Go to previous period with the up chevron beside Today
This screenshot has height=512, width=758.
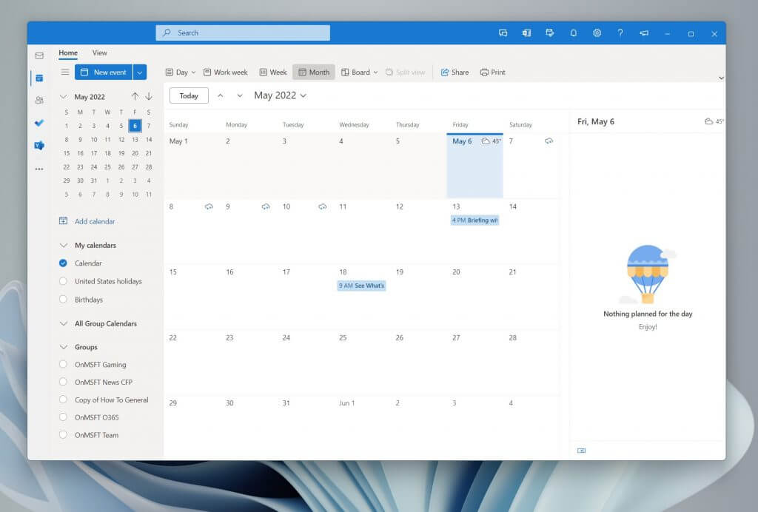click(x=221, y=95)
